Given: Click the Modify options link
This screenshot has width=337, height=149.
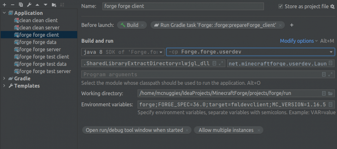Looking at the screenshot, I should [299, 41].
